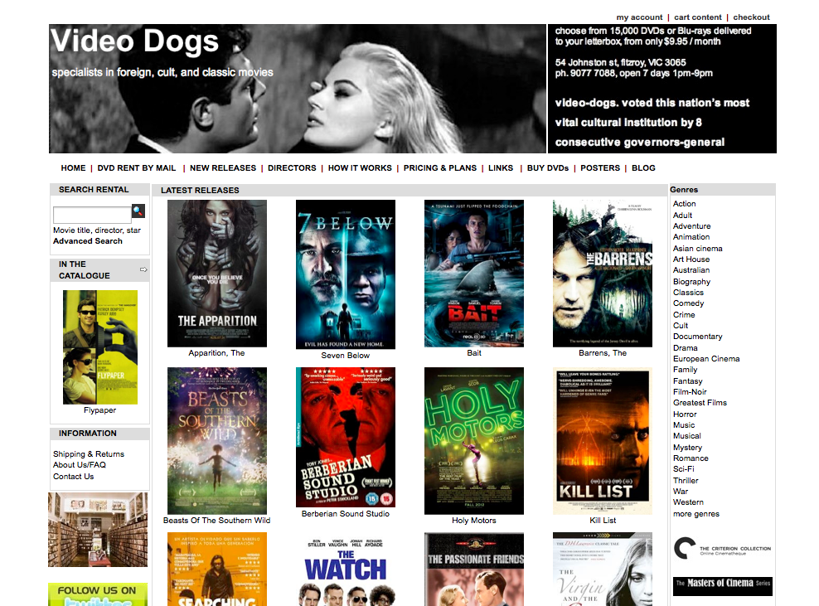Image resolution: width=819 pixels, height=606 pixels.
Task: Open the my account link
Action: click(639, 17)
